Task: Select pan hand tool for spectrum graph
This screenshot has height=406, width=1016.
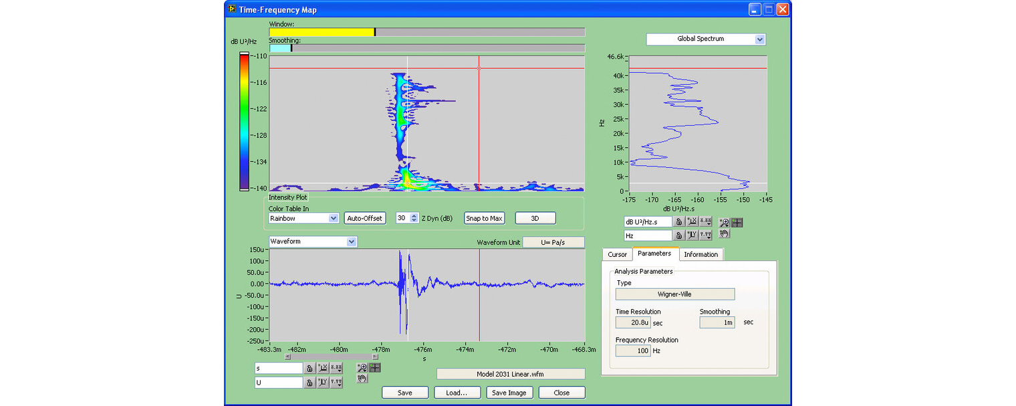Action: pyautogui.click(x=724, y=233)
